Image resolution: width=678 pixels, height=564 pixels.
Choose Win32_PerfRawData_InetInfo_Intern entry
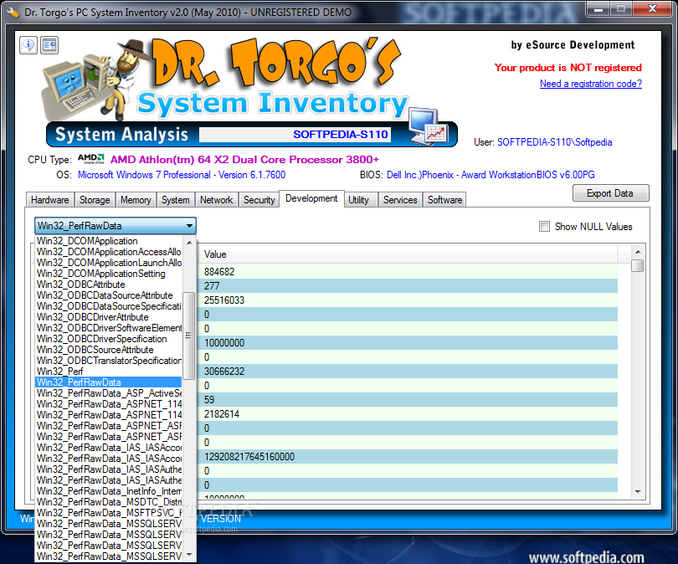tap(109, 491)
